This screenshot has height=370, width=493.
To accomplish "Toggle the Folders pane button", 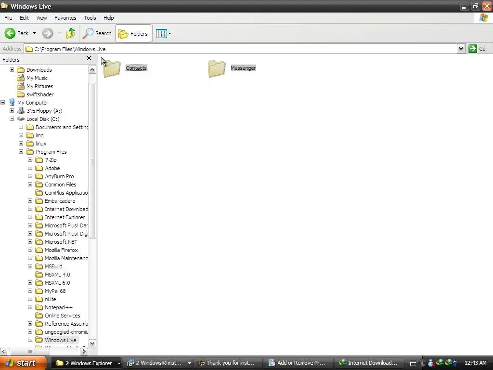I will tap(133, 33).
